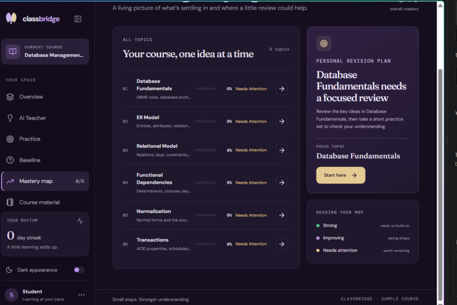This screenshot has height=305, width=457.
Task: Click the Database Fundamentals topic title
Action: pos(154,85)
